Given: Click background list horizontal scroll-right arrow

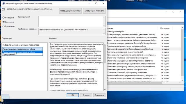Looking at the screenshot, I should tap(180, 83).
